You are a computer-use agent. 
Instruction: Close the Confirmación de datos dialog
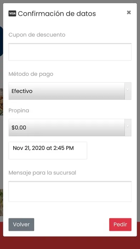pos(129,13)
